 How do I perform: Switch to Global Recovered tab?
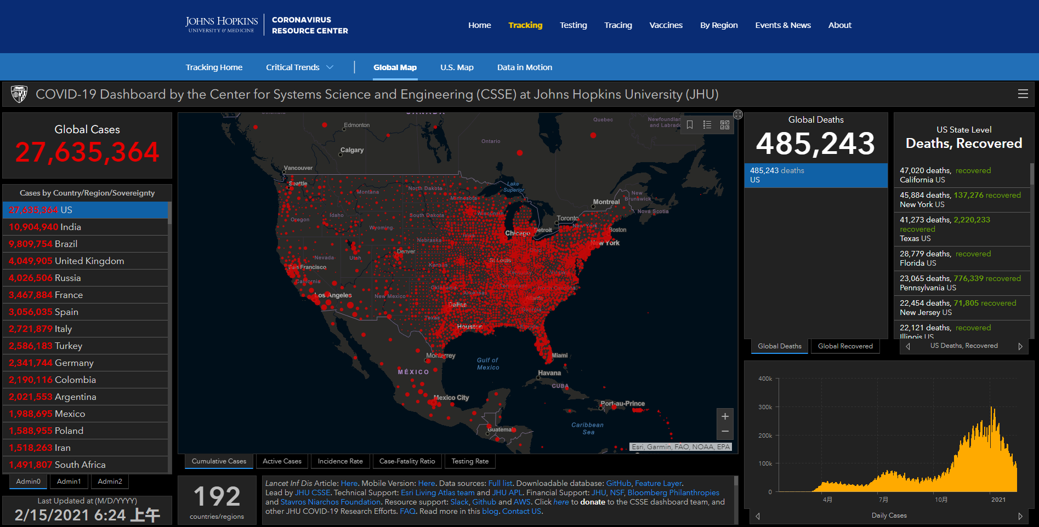[845, 346]
